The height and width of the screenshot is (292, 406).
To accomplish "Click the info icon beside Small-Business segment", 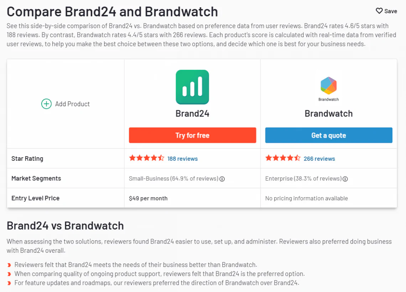I will click(x=222, y=179).
